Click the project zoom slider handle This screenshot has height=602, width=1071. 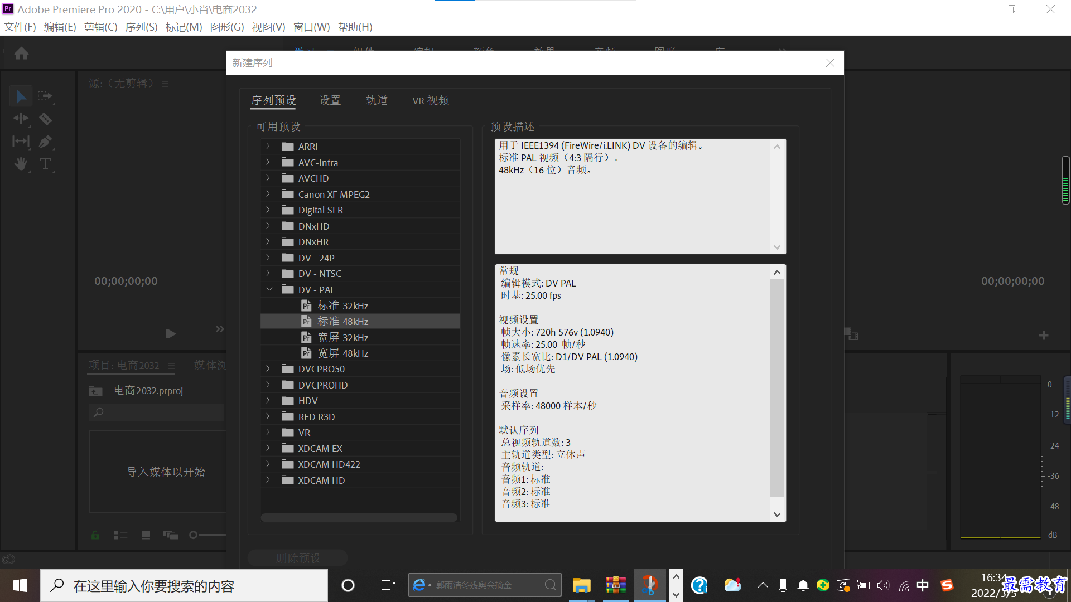pyautogui.click(x=194, y=535)
